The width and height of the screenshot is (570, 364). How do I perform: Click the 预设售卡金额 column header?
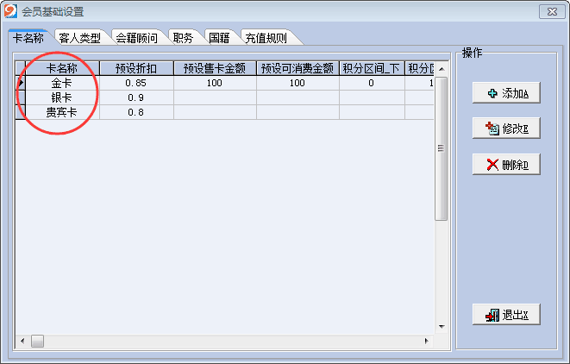(x=215, y=69)
